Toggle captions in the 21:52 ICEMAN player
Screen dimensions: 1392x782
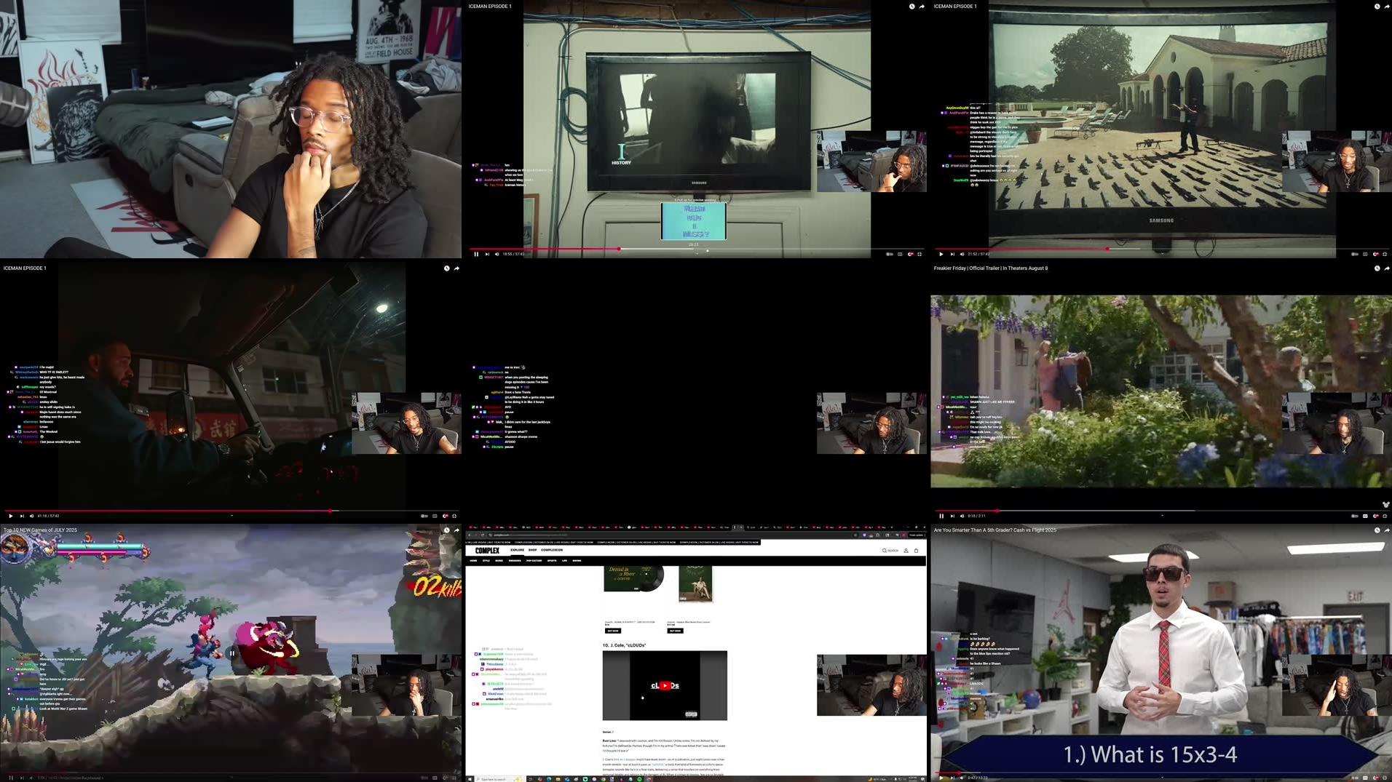pos(1365,254)
